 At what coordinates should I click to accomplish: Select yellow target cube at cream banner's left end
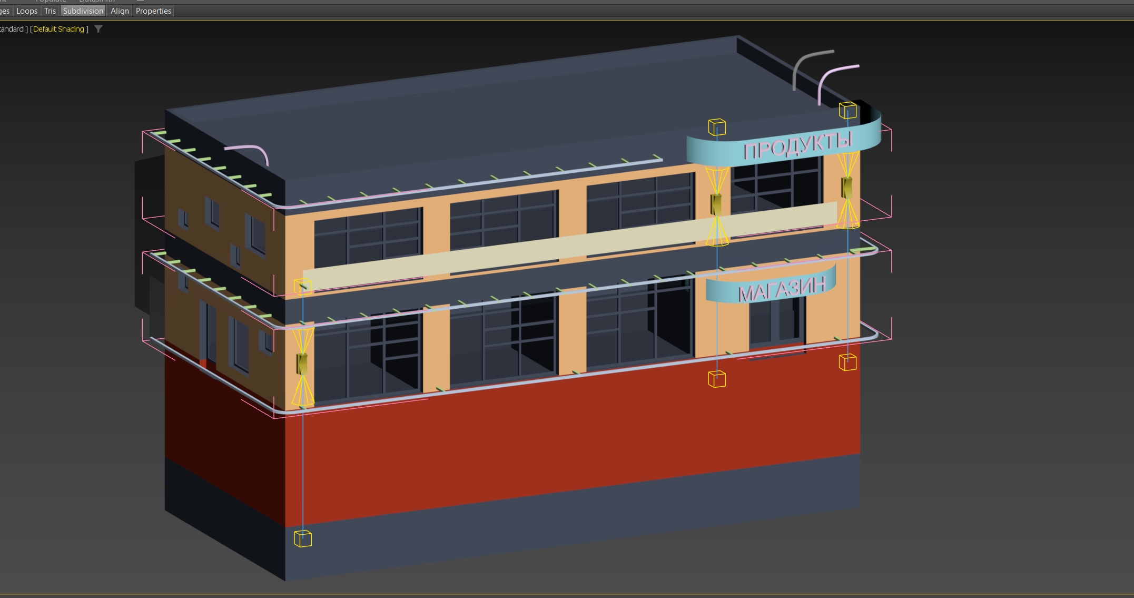pyautogui.click(x=303, y=287)
